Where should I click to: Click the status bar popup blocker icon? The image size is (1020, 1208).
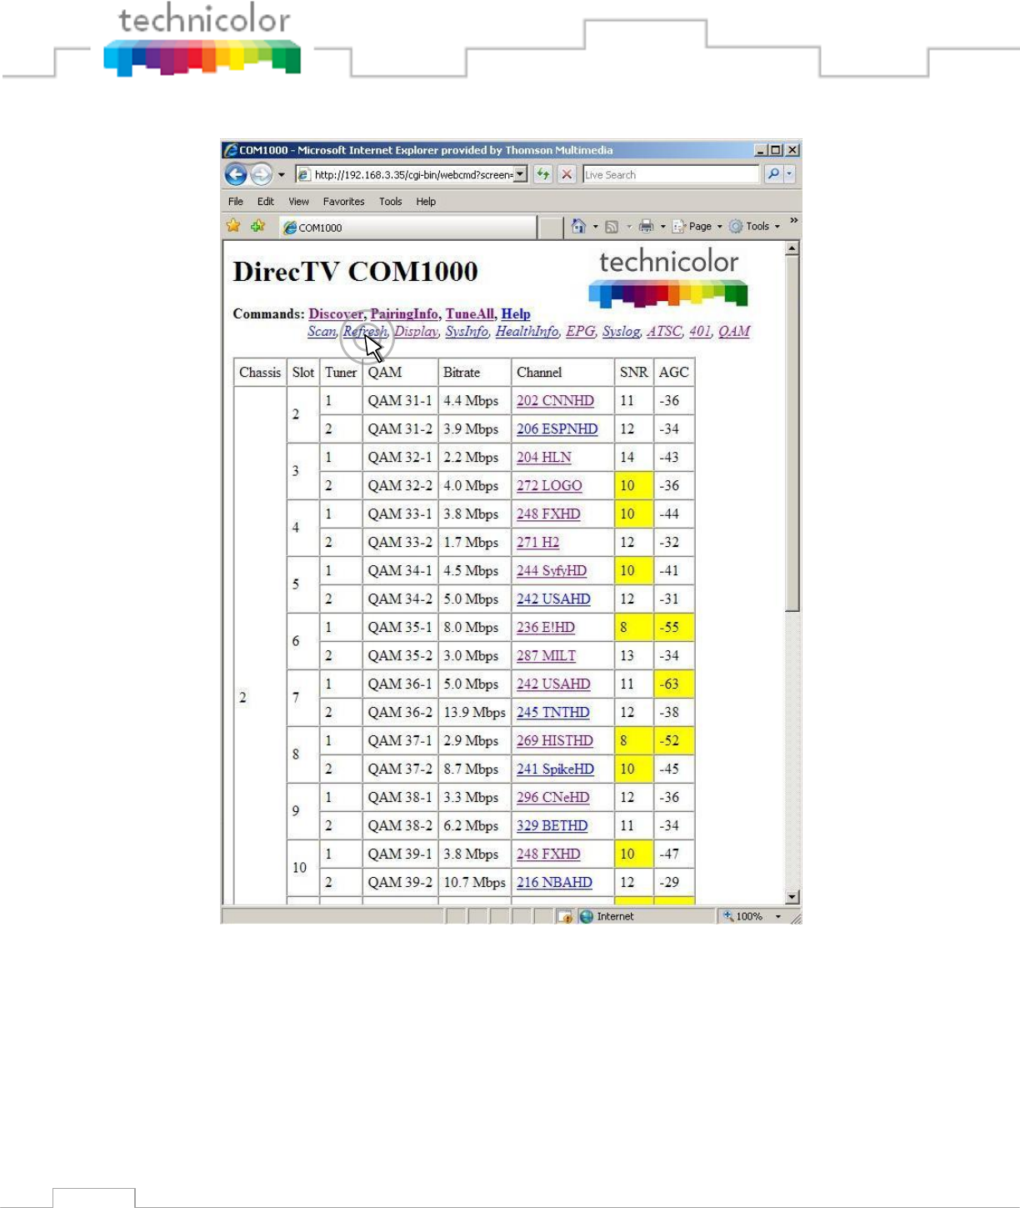[x=566, y=917]
